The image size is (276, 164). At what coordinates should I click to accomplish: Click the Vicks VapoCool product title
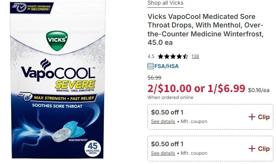click(x=206, y=29)
